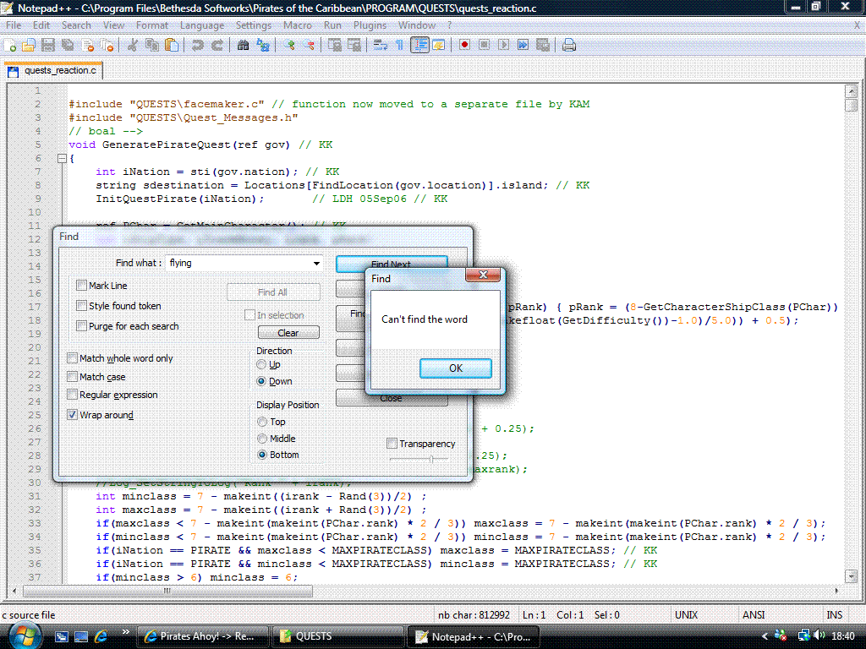
Task: Turn on Regular expression search
Action: pos(73,395)
